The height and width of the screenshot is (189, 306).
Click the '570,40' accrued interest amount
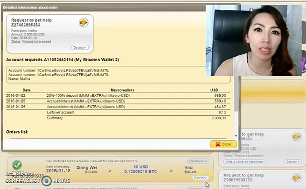click(220, 101)
